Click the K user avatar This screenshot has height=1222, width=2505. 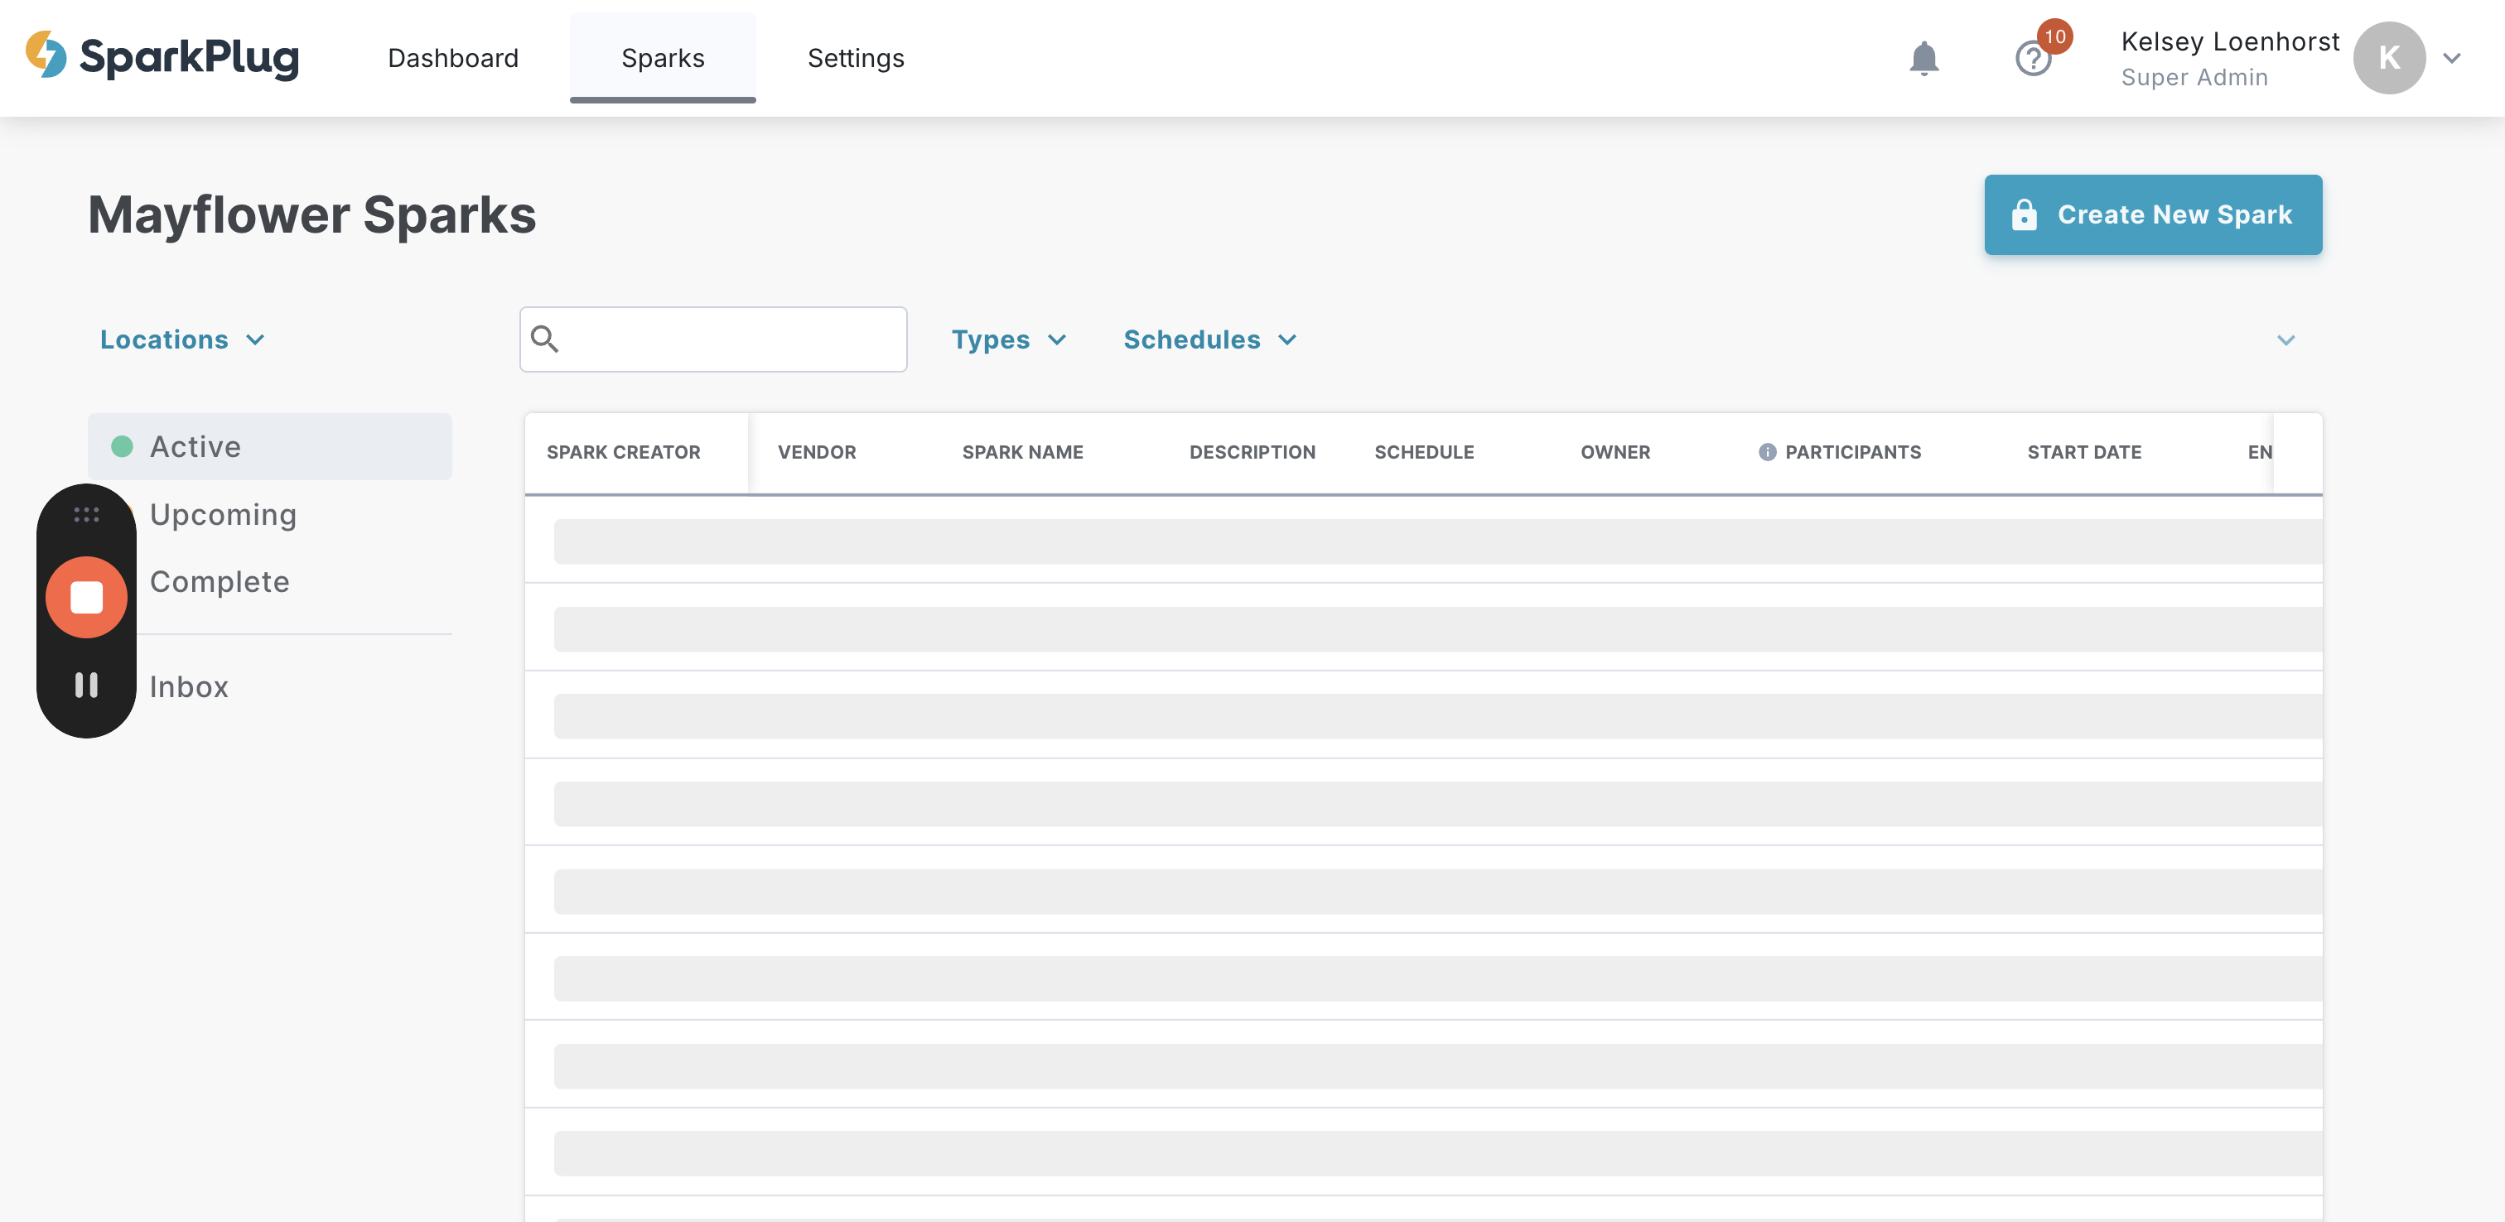pyautogui.click(x=2388, y=58)
